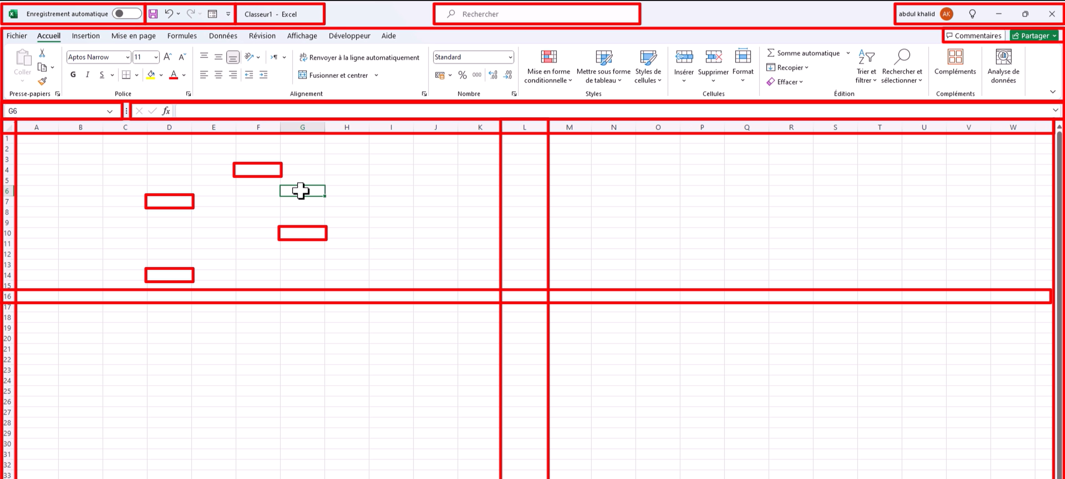Increase font size with the larger A icon
The image size is (1065, 479).
click(168, 57)
